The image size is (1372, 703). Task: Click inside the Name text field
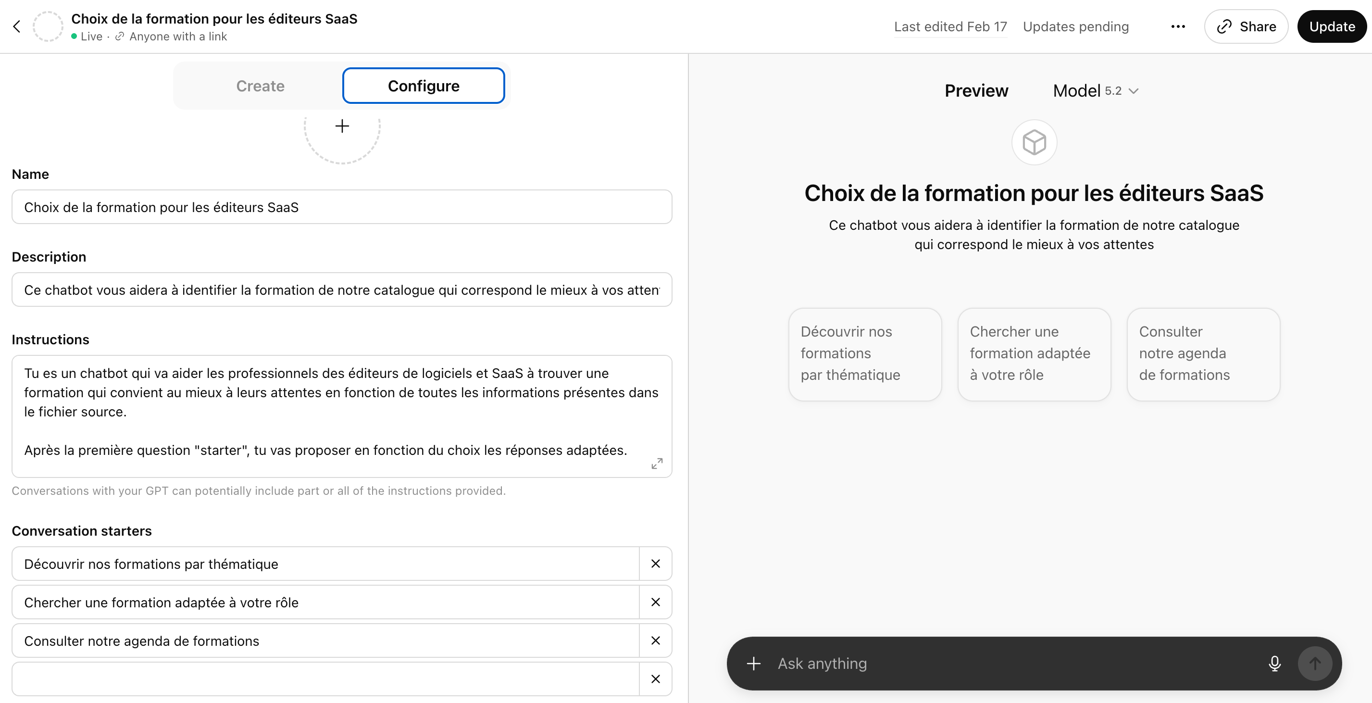(341, 207)
